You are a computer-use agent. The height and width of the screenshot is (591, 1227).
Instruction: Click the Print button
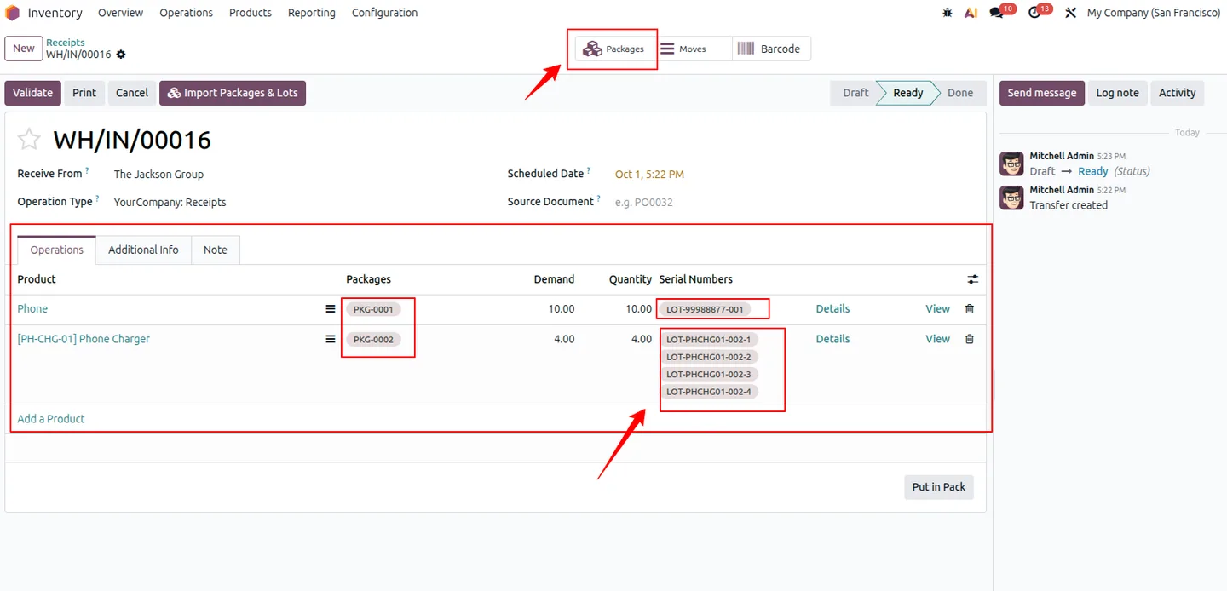click(x=84, y=93)
